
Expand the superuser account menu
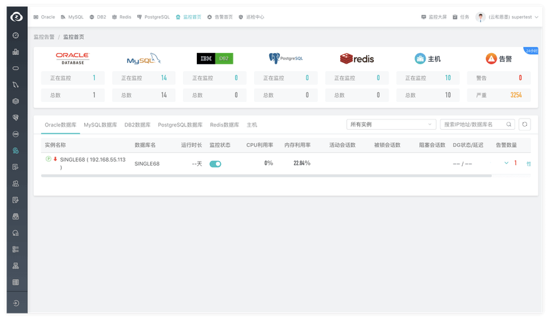coord(513,17)
